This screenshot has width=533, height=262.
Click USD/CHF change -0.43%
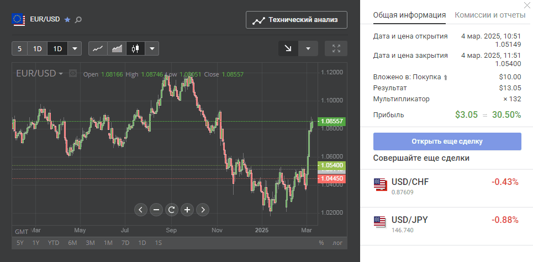tap(505, 182)
